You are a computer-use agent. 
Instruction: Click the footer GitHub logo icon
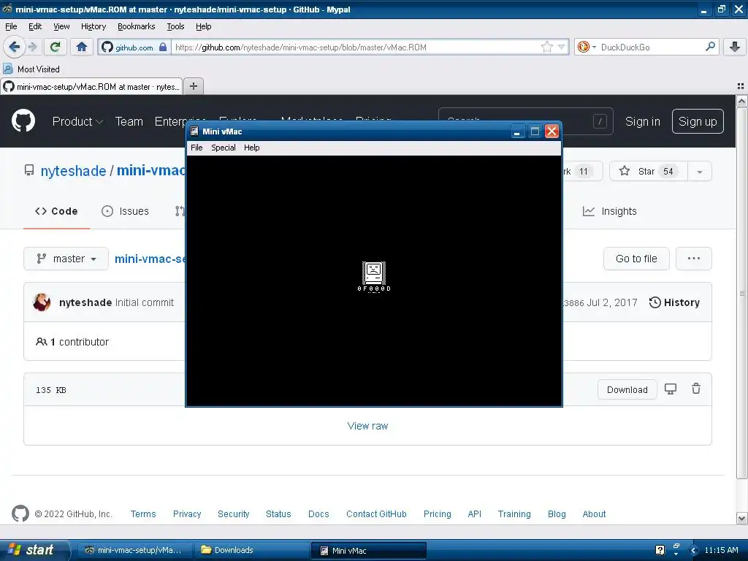(x=20, y=514)
